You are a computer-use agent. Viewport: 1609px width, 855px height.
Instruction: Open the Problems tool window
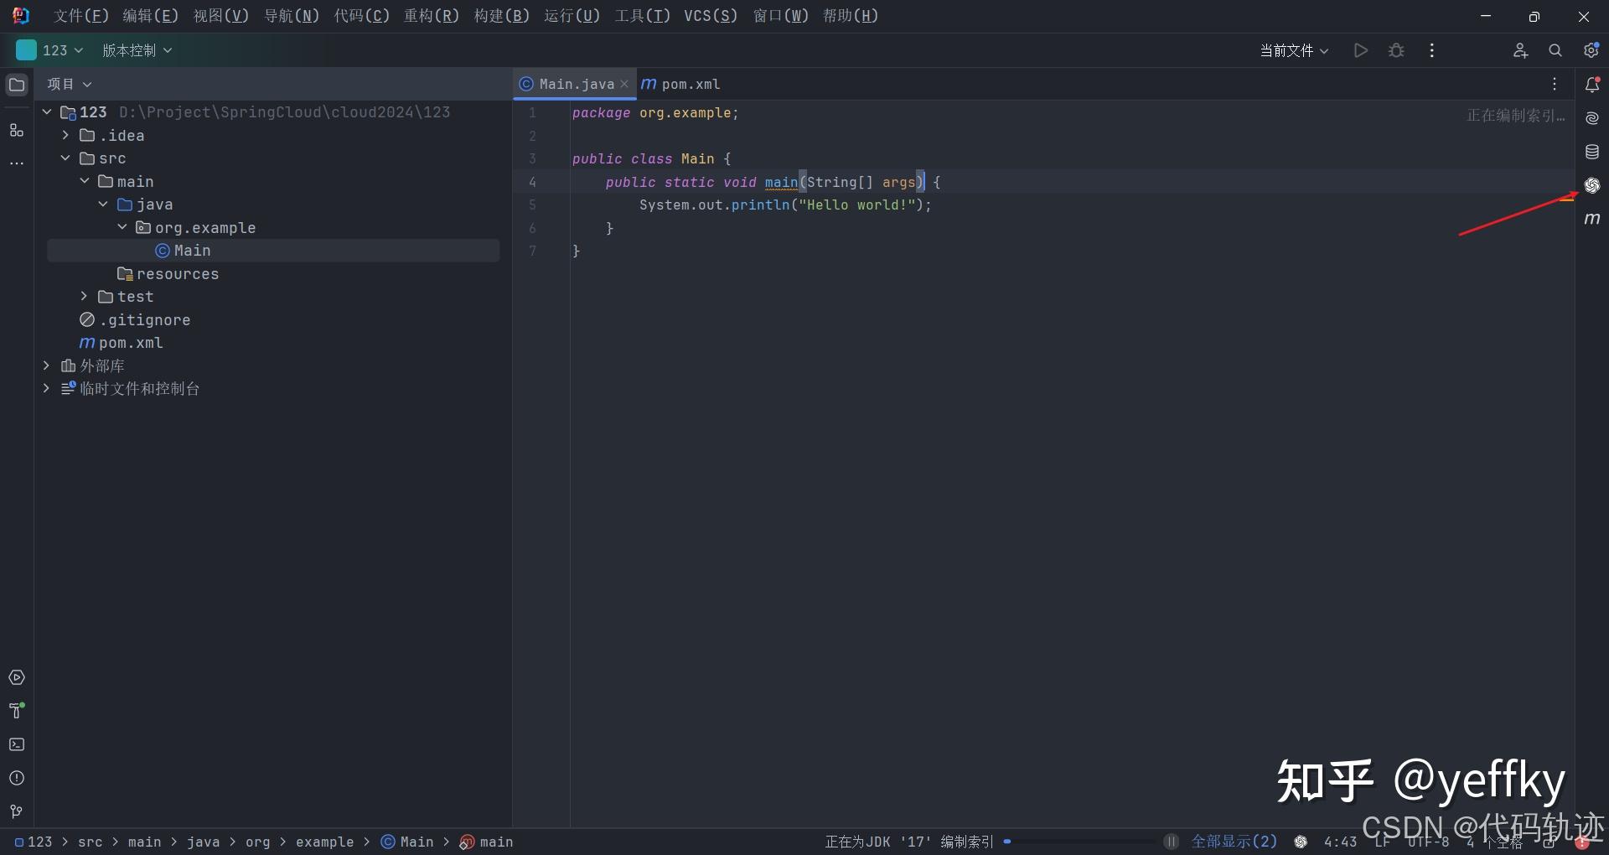[17, 779]
